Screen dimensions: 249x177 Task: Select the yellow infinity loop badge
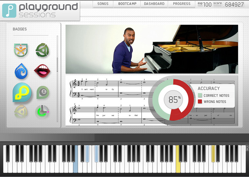tap(22, 92)
